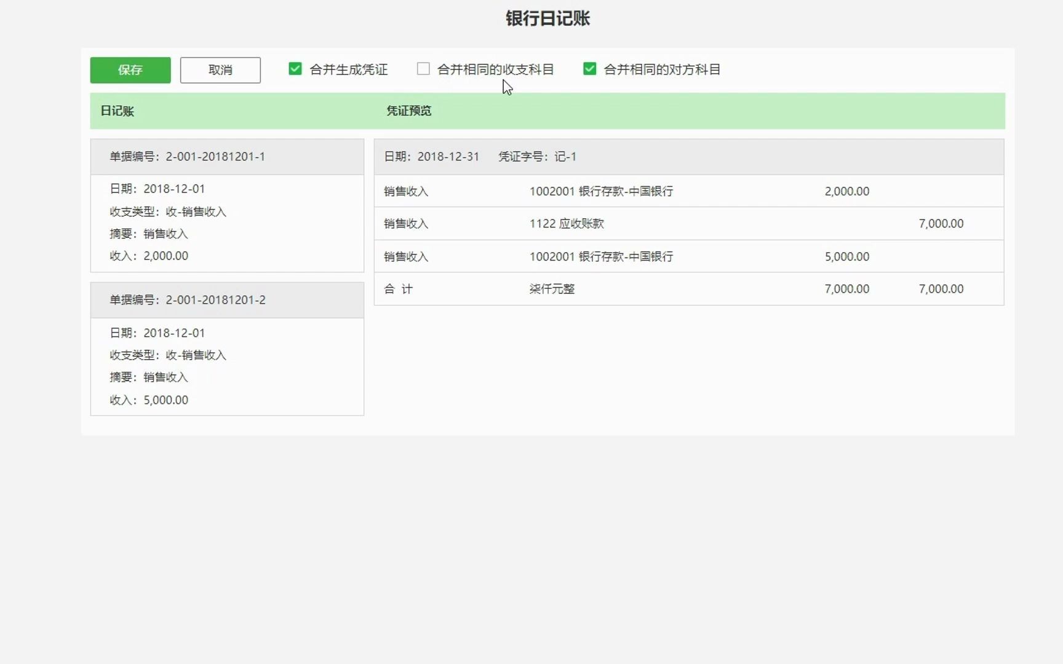Image resolution: width=1063 pixels, height=664 pixels.
Task: Click the 收支类型 收-销售收入 label
Action: (167, 211)
